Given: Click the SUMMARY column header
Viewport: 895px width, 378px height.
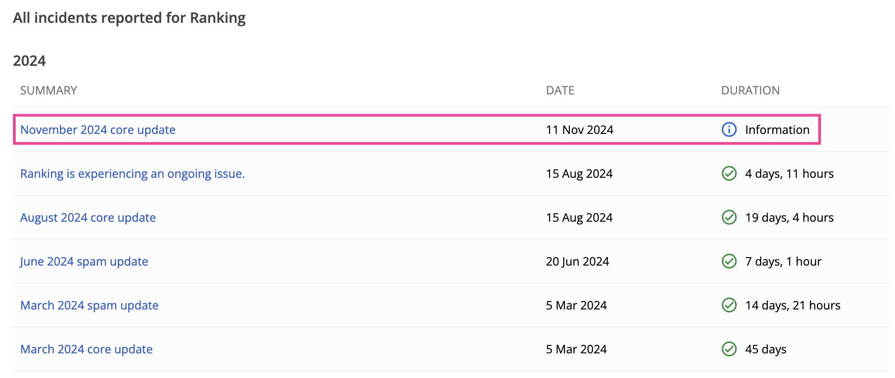Looking at the screenshot, I should tap(48, 90).
